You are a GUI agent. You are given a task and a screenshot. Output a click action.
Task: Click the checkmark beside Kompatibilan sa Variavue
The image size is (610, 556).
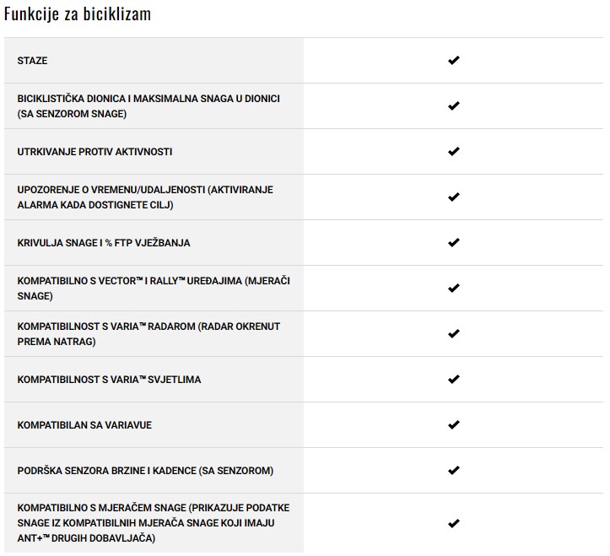(x=454, y=425)
